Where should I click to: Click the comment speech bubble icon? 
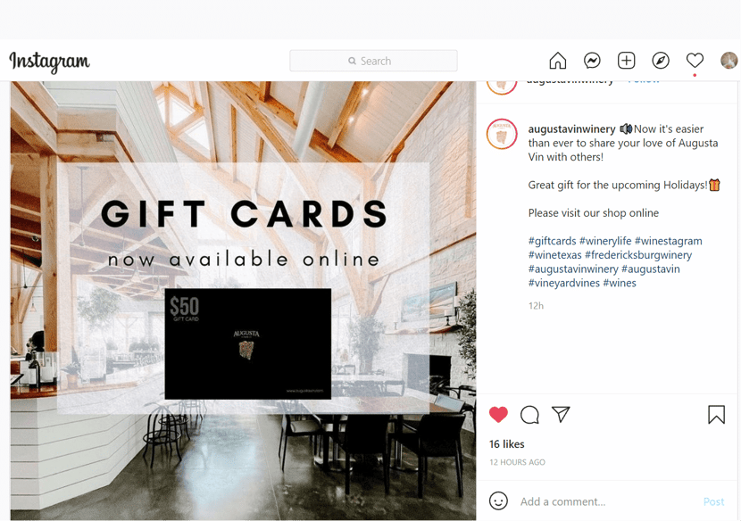pyautogui.click(x=529, y=415)
